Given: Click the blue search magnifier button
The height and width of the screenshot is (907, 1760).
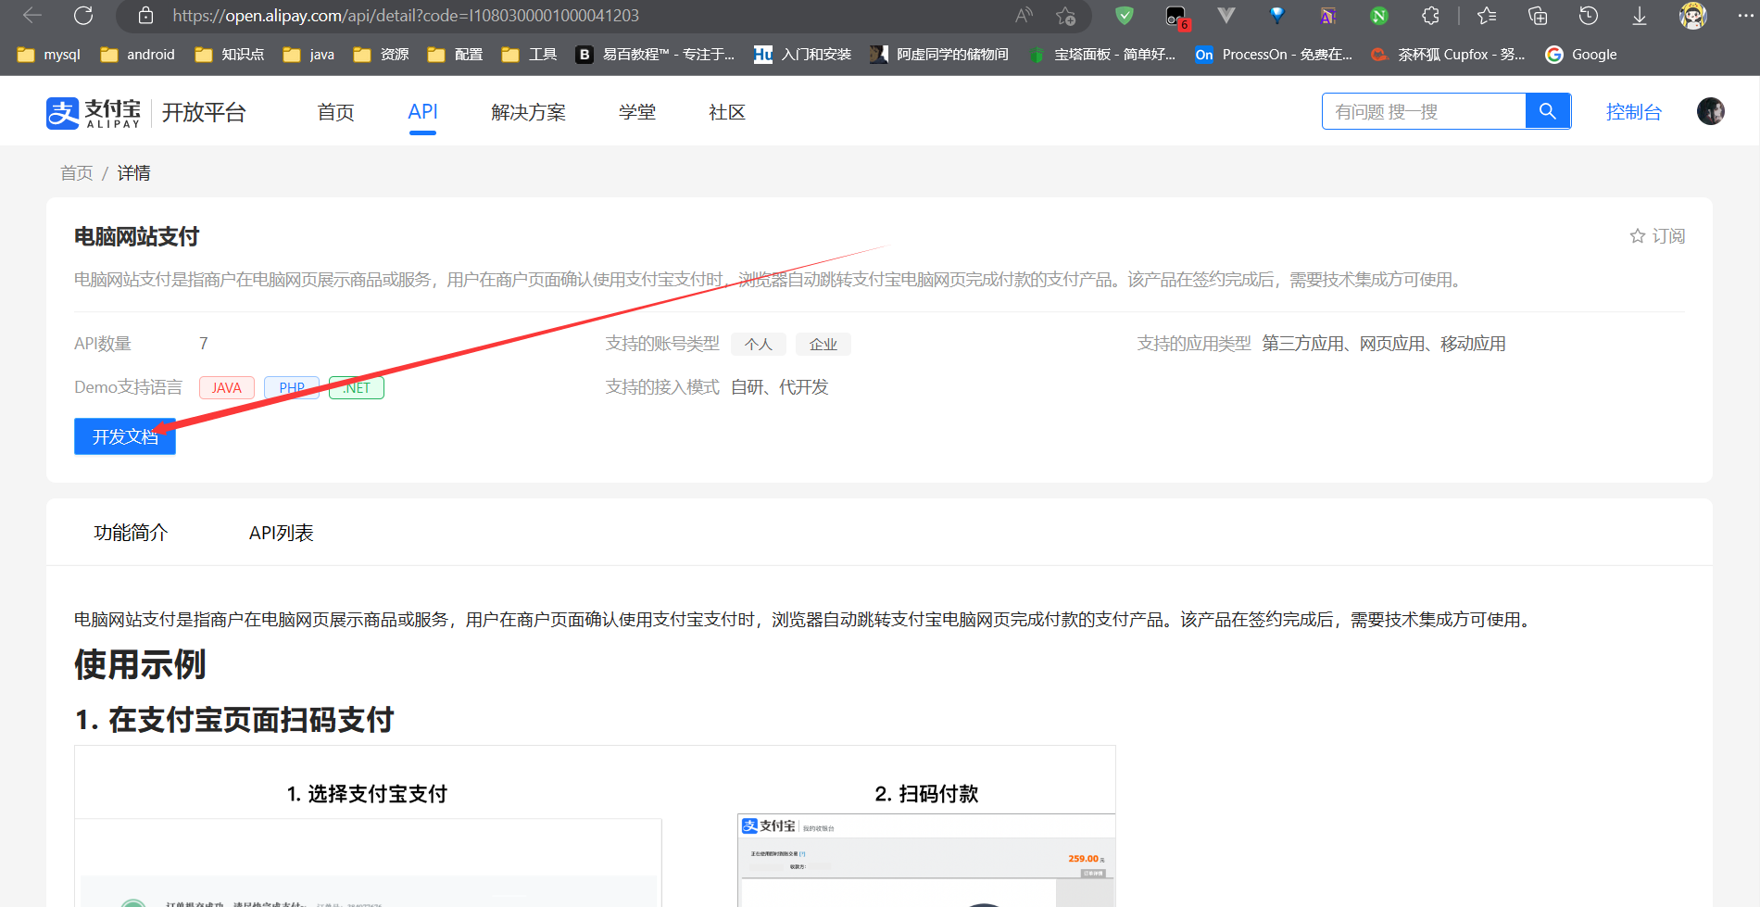Looking at the screenshot, I should click(x=1548, y=111).
